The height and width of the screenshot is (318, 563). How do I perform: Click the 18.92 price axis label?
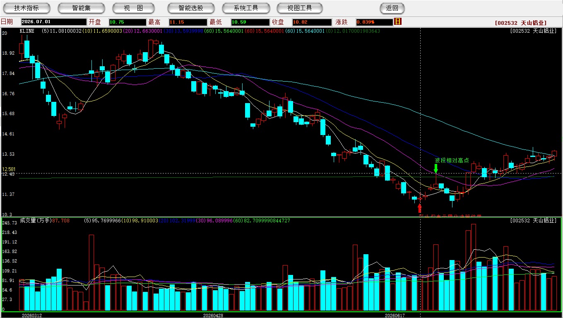tap(8, 53)
